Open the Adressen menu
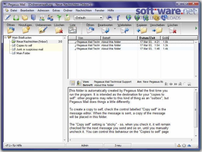This screenshot has width=202, height=152. pos(43,10)
